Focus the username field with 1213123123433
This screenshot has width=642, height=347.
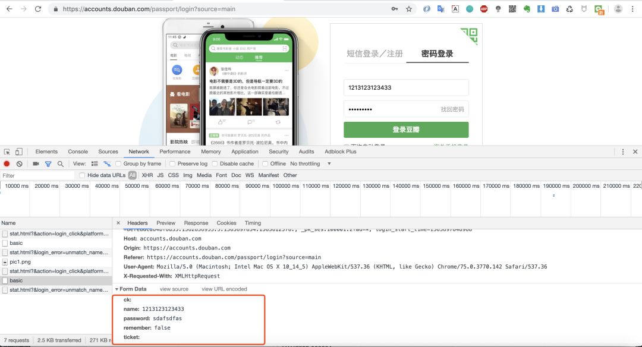pos(406,87)
